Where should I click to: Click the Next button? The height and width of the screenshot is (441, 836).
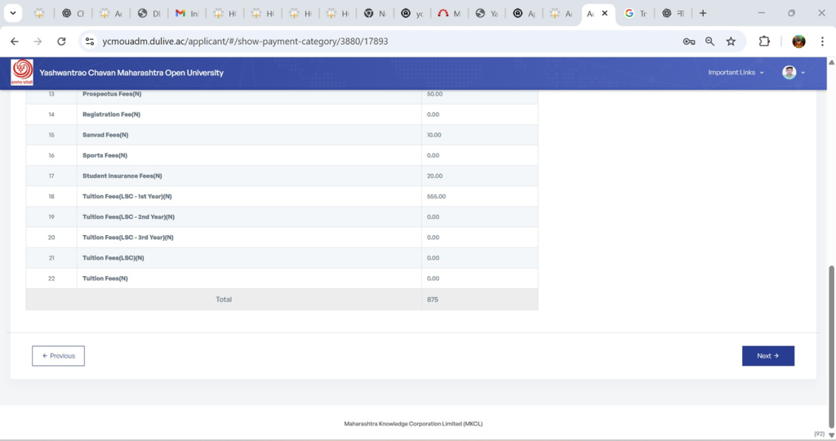point(767,356)
